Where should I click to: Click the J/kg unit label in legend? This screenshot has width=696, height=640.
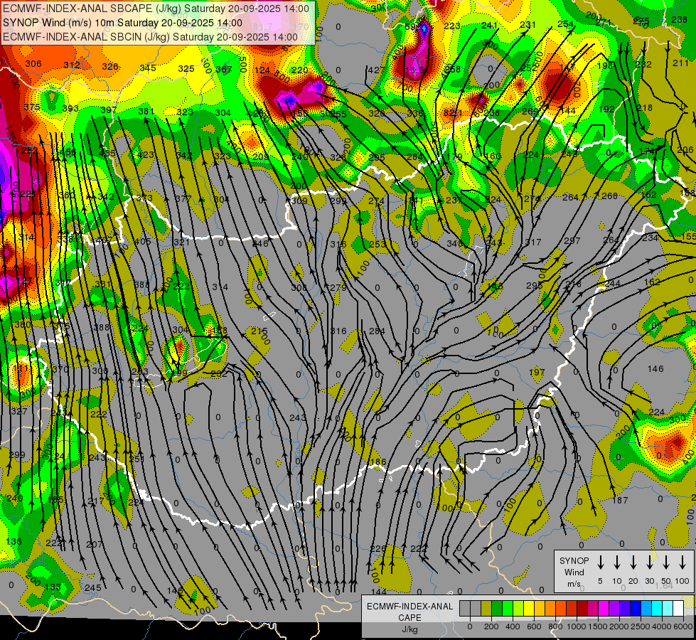(410, 629)
